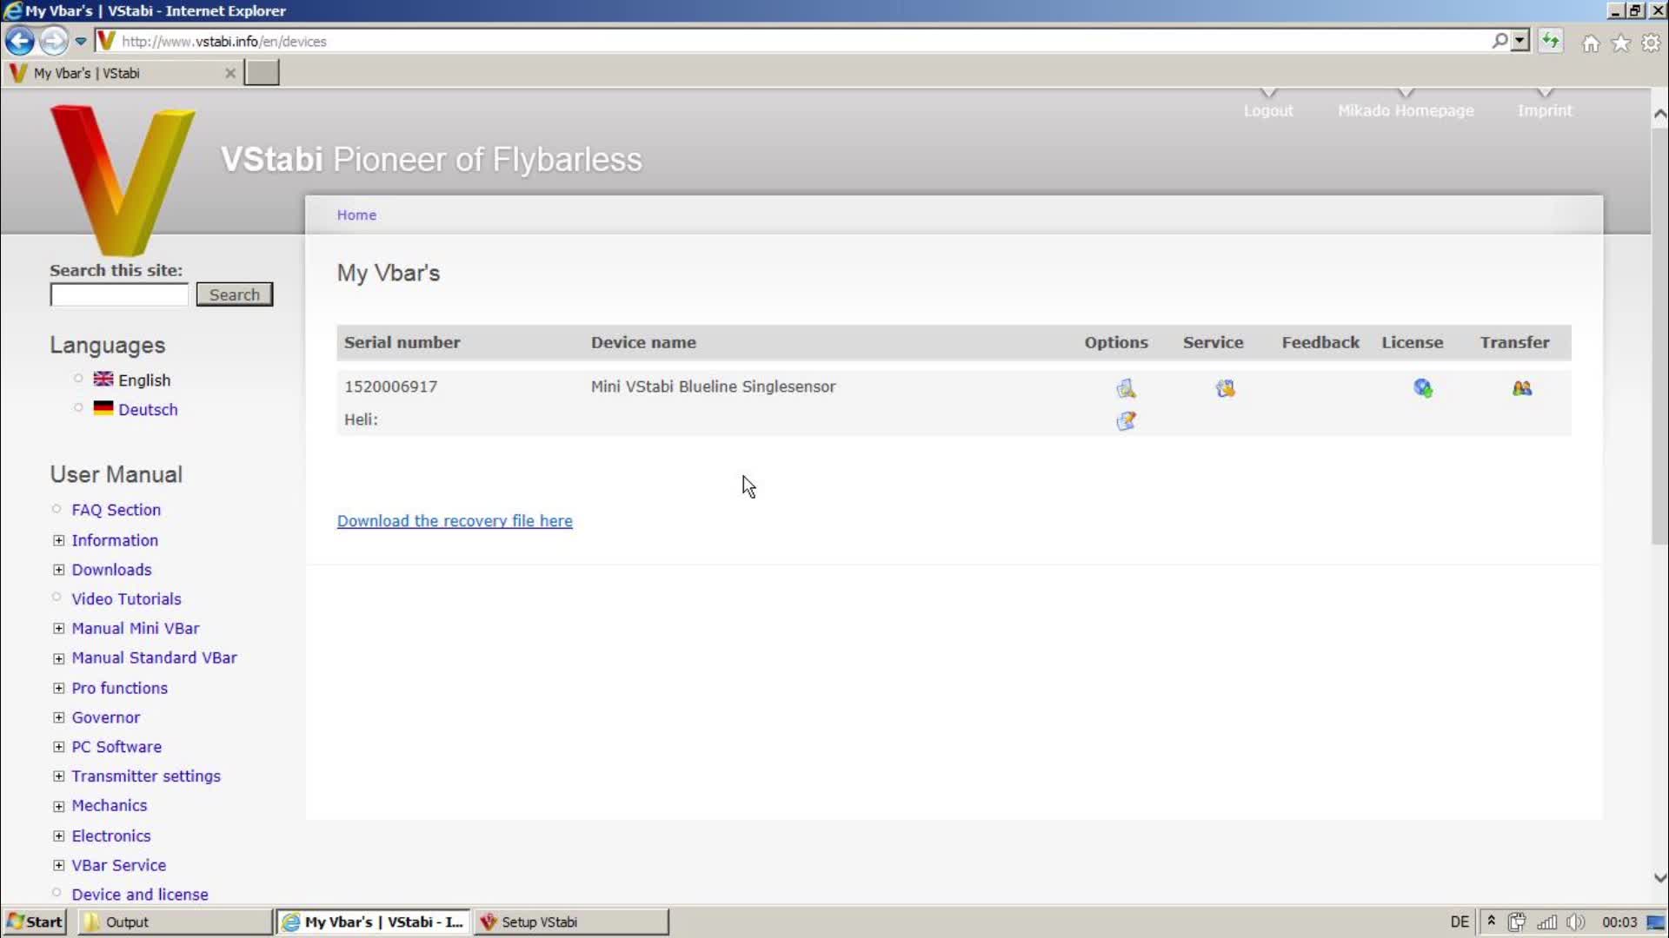The image size is (1669, 938).
Task: Open Device and license link
Action: pyautogui.click(x=140, y=895)
